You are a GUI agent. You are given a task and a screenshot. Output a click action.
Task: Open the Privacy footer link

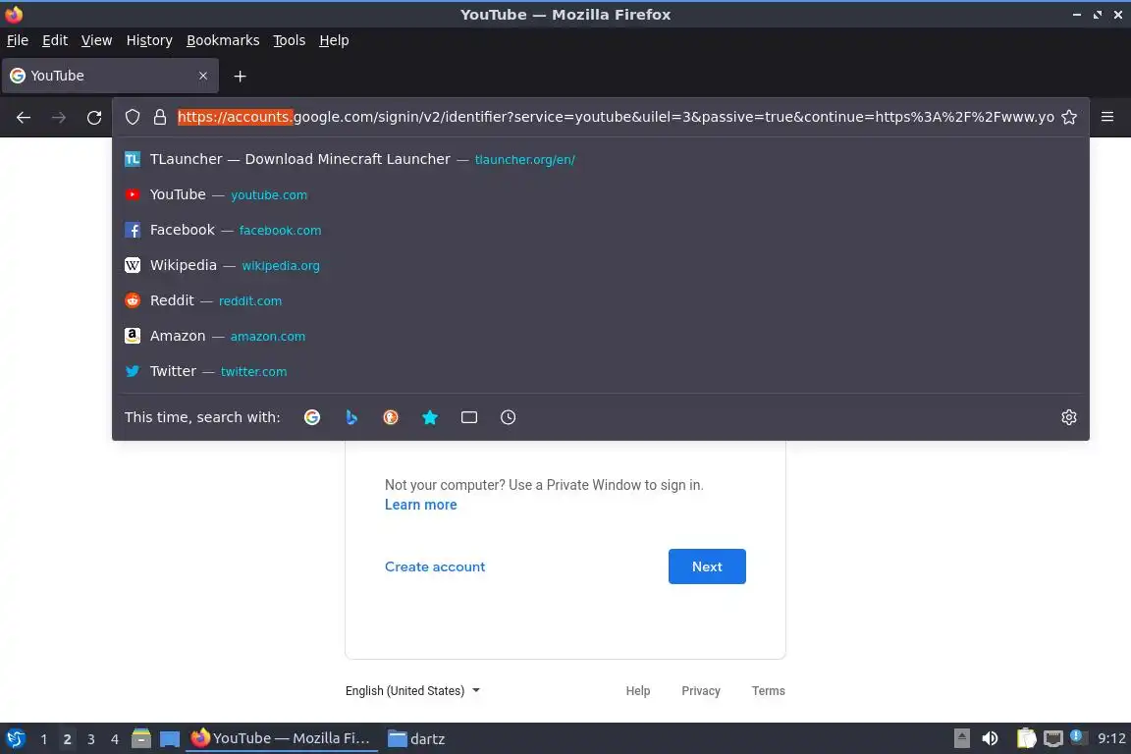(701, 690)
